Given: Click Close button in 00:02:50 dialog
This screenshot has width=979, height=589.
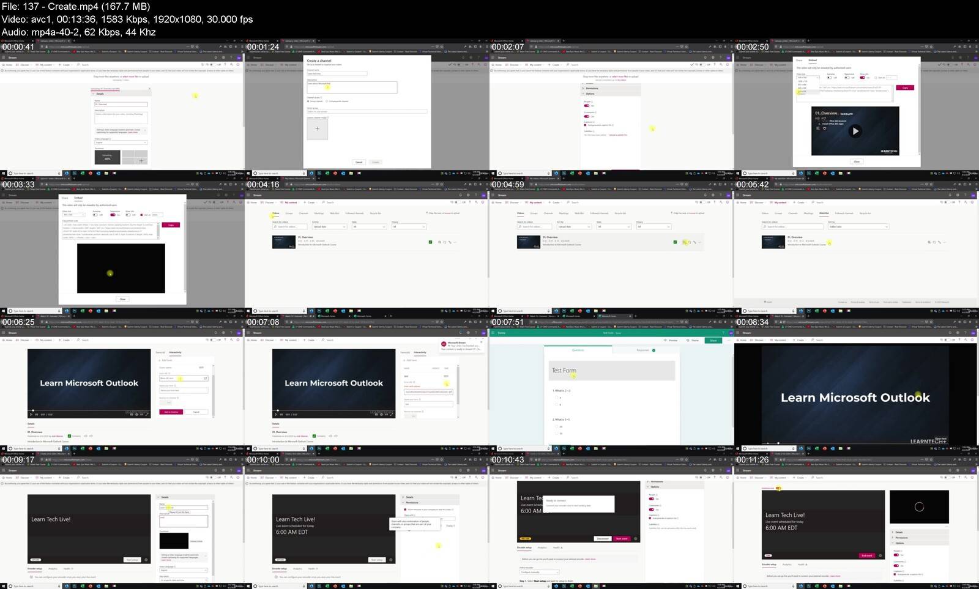Looking at the screenshot, I should coord(857,161).
